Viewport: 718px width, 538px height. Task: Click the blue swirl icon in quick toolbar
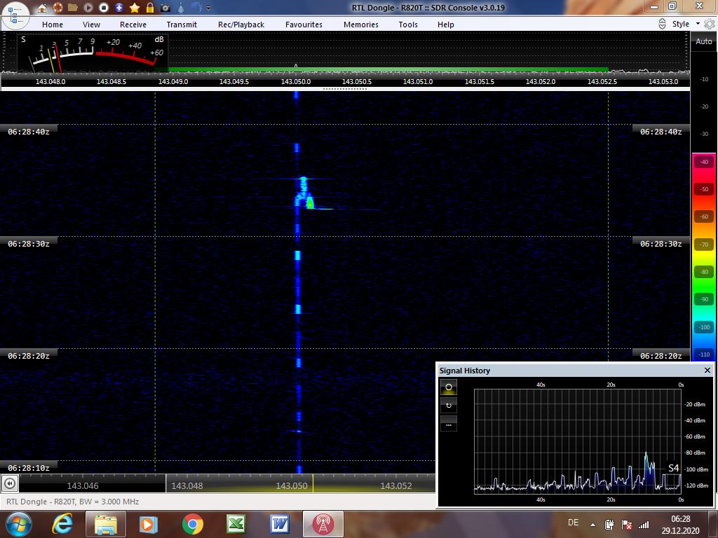196,8
